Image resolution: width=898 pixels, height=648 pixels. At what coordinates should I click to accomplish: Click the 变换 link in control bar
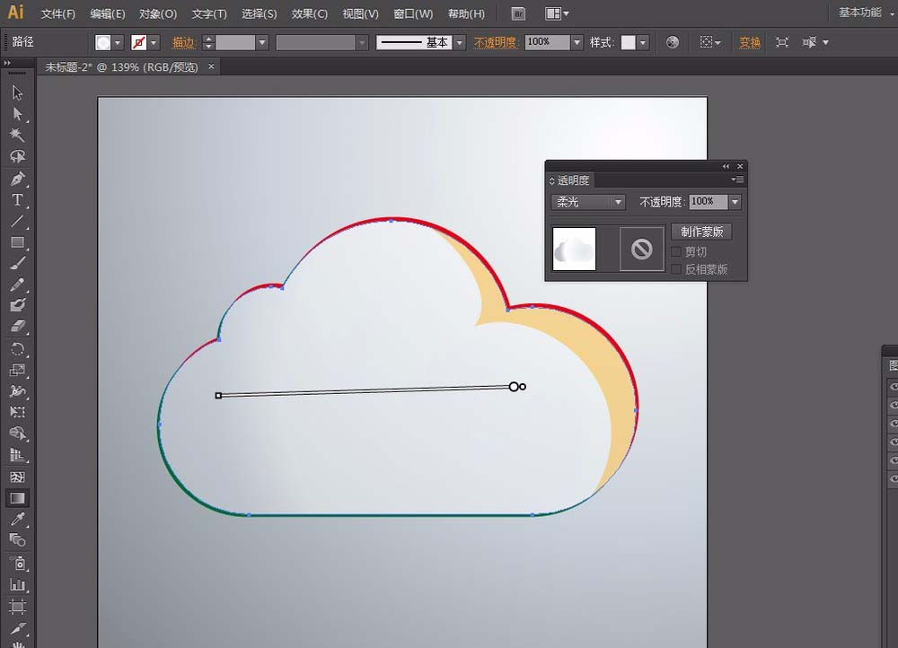pos(749,42)
